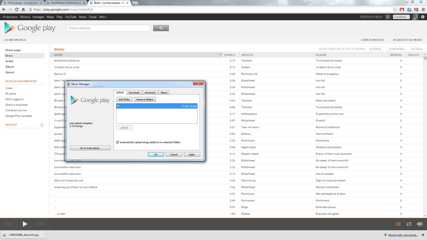Open the albumart.jpg download options arrow
427x240 pixels.
pyautogui.click(x=44, y=235)
